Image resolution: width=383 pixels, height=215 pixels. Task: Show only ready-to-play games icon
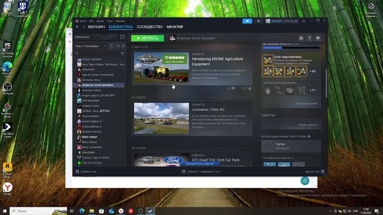[x=123, y=46]
